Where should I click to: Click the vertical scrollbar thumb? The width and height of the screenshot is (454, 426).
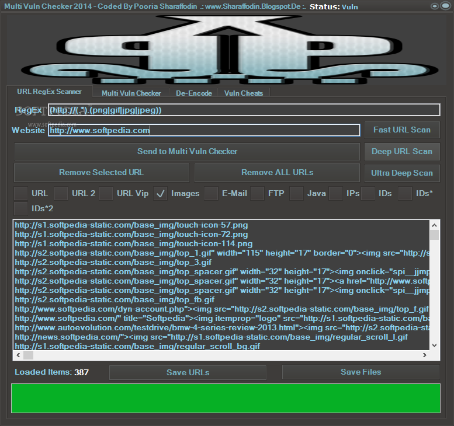coord(434,235)
